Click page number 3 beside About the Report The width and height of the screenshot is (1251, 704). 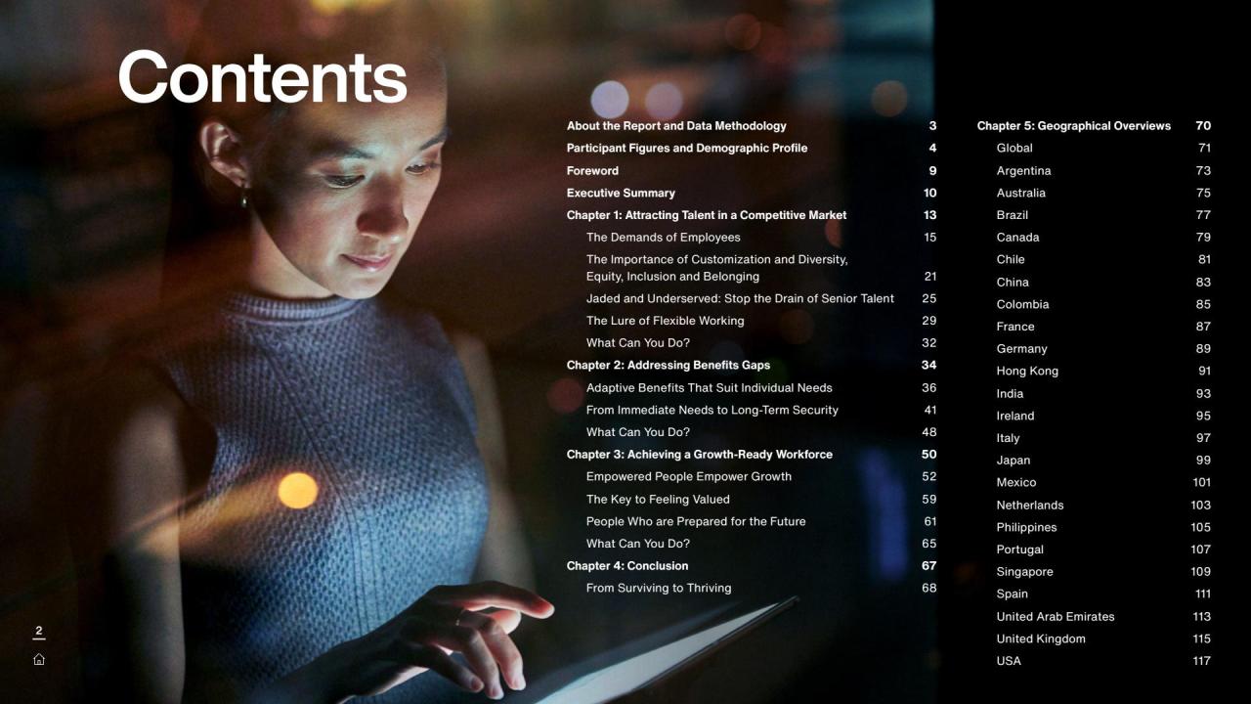[x=932, y=126]
